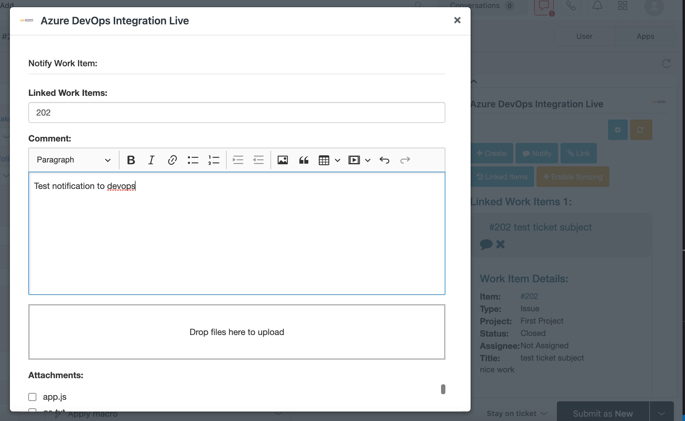
Task: Undo the last edit in comment
Action: coord(384,160)
